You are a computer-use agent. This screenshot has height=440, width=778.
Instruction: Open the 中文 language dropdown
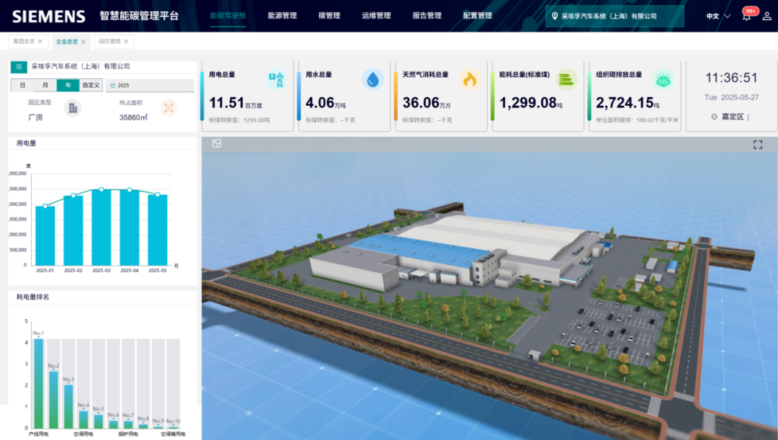click(x=717, y=16)
